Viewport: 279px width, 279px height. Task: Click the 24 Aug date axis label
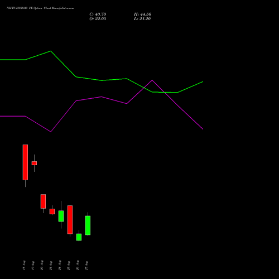[60, 265]
